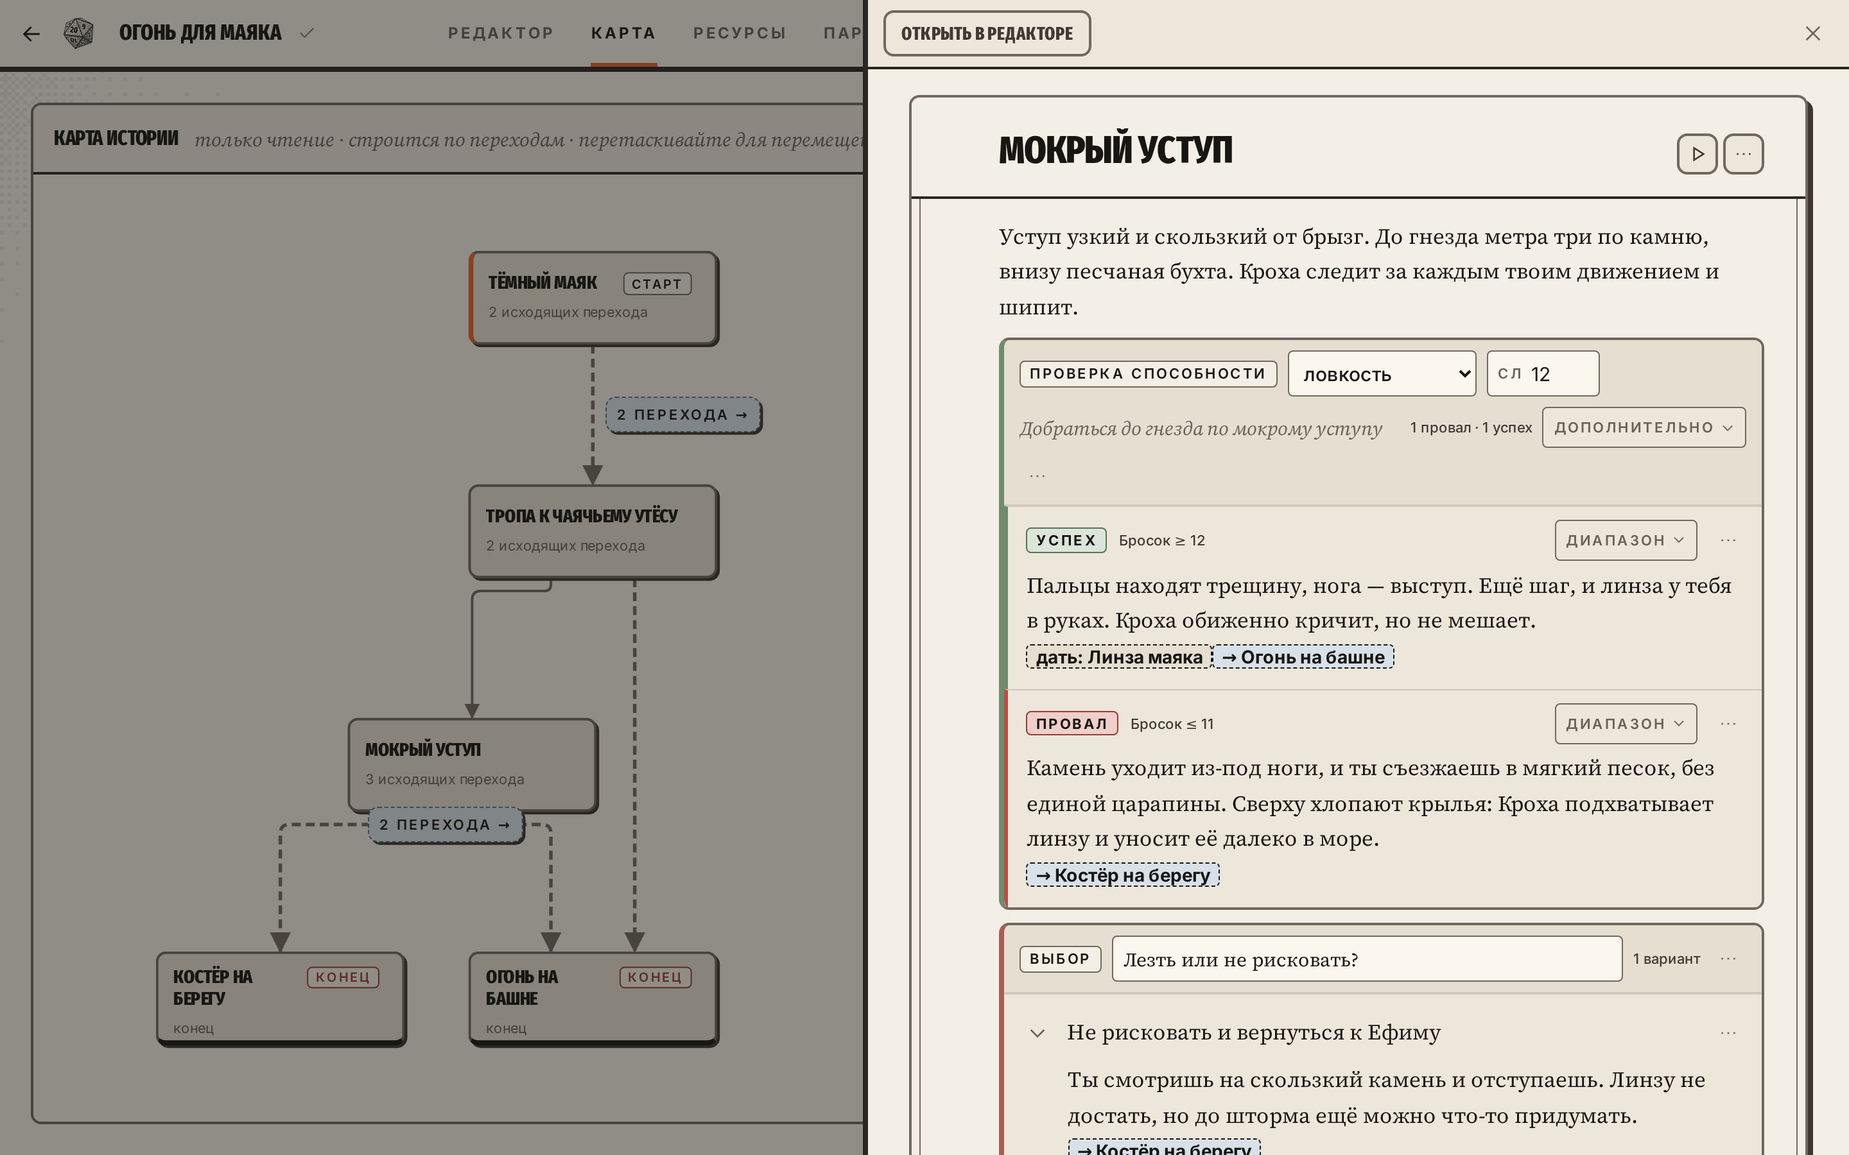This screenshot has width=1849, height=1155.
Task: Click the Мокрый уступ scene title
Action: coord(1116,151)
